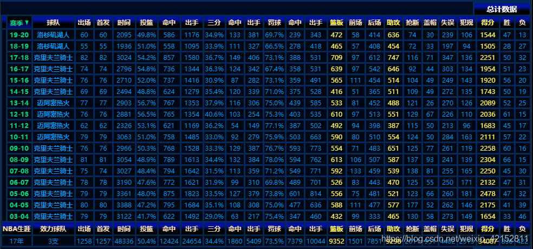Viewport: 533px width, 249px height.
Task: Sort by 前场 in the top header row
Action: pyautogui.click(x=355, y=23)
